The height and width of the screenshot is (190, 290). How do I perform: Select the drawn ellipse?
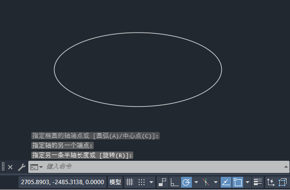pos(138,33)
